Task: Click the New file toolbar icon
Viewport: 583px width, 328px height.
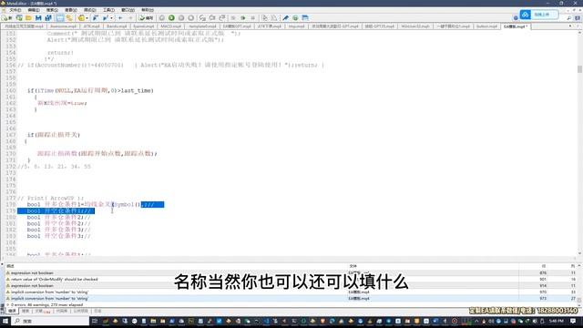Action: pyautogui.click(x=5, y=18)
